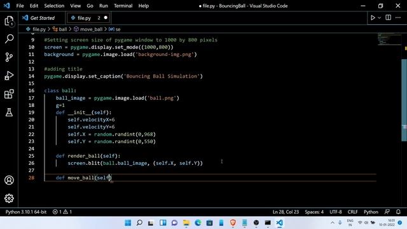This screenshot has width=407, height=229.
Task: Switch to the file.py tab
Action: tap(84, 18)
